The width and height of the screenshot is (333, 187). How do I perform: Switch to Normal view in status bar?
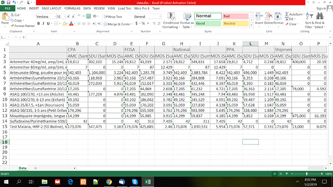coord(275,174)
